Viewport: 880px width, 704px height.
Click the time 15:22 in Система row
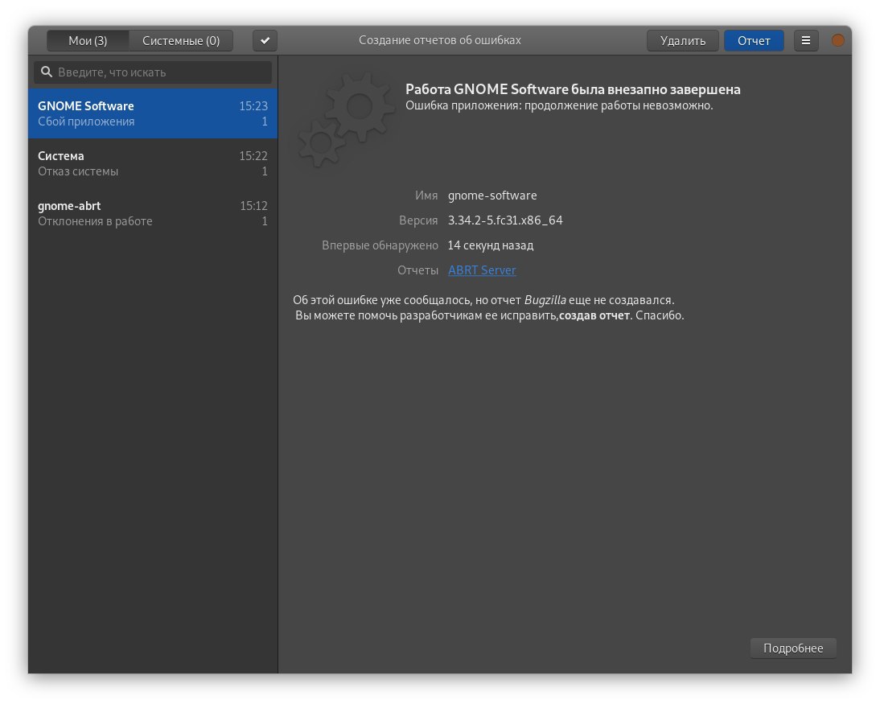(x=253, y=155)
